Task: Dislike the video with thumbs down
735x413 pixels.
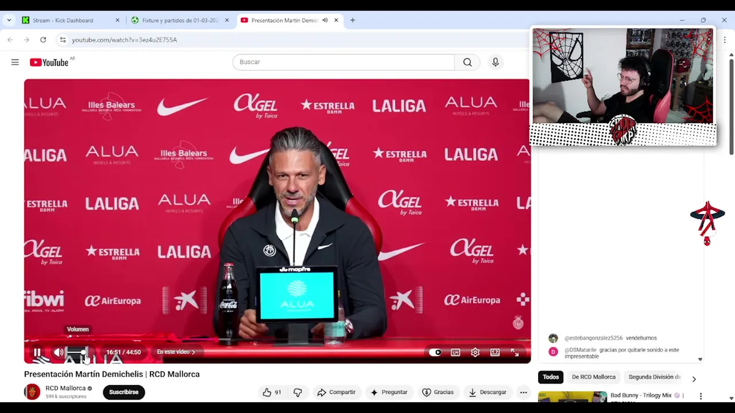Action: tap(297, 392)
